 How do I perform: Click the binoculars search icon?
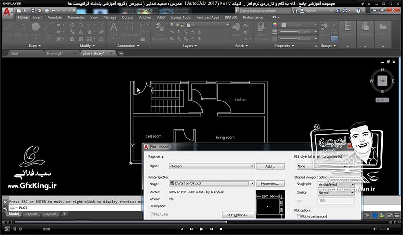295,11
